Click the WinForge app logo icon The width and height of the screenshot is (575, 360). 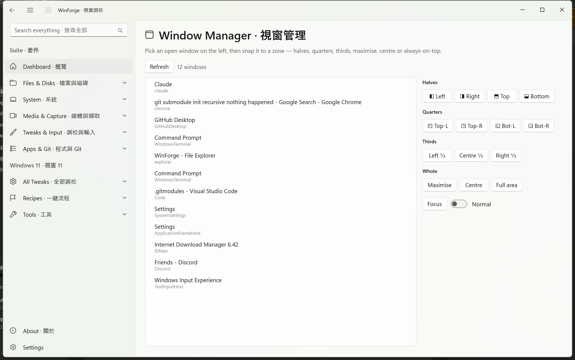(x=48, y=10)
